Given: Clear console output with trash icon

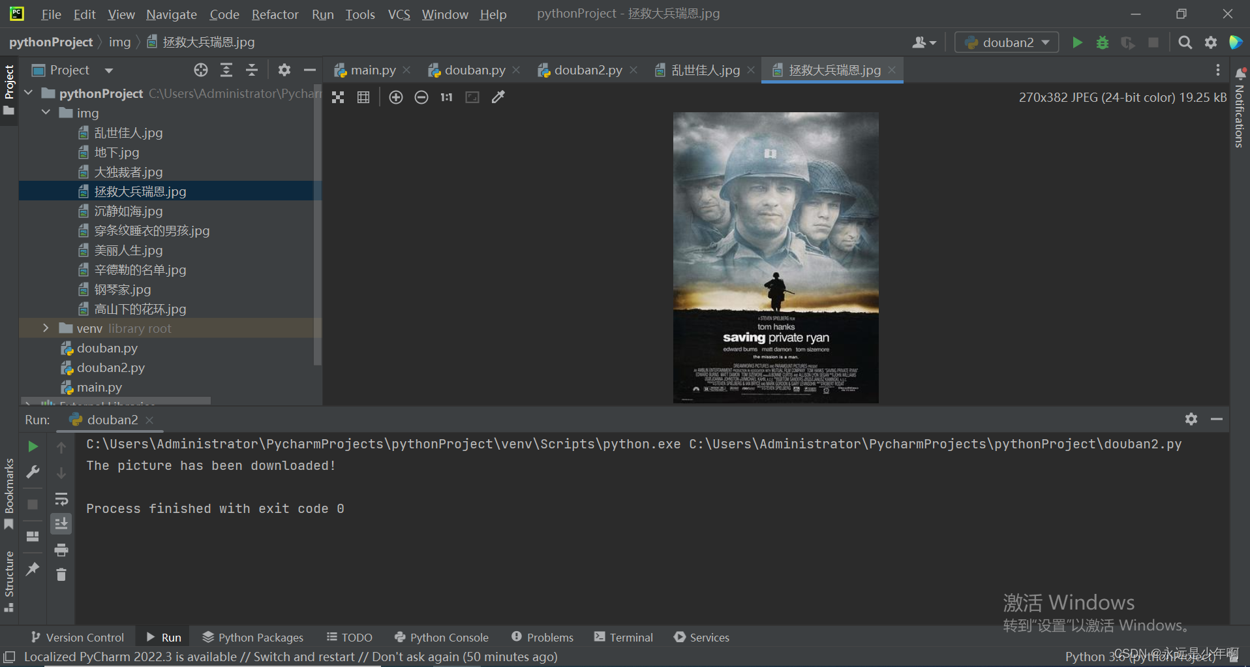Looking at the screenshot, I should (x=61, y=574).
